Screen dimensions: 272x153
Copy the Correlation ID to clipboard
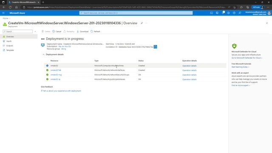tap(156, 47)
